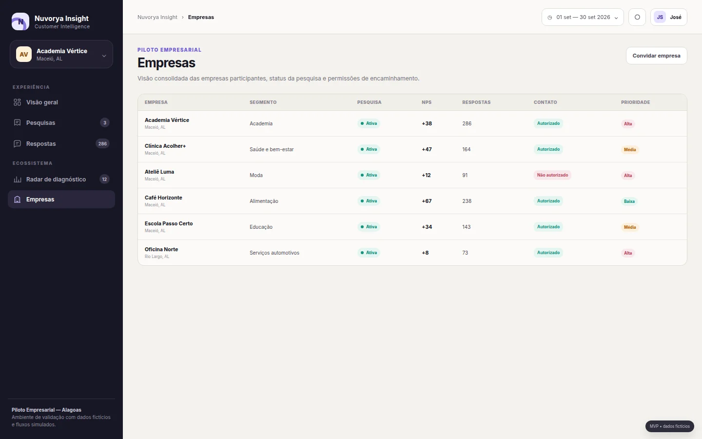Click the Empresas building icon in sidebar
702x439 pixels.
pyautogui.click(x=18, y=200)
